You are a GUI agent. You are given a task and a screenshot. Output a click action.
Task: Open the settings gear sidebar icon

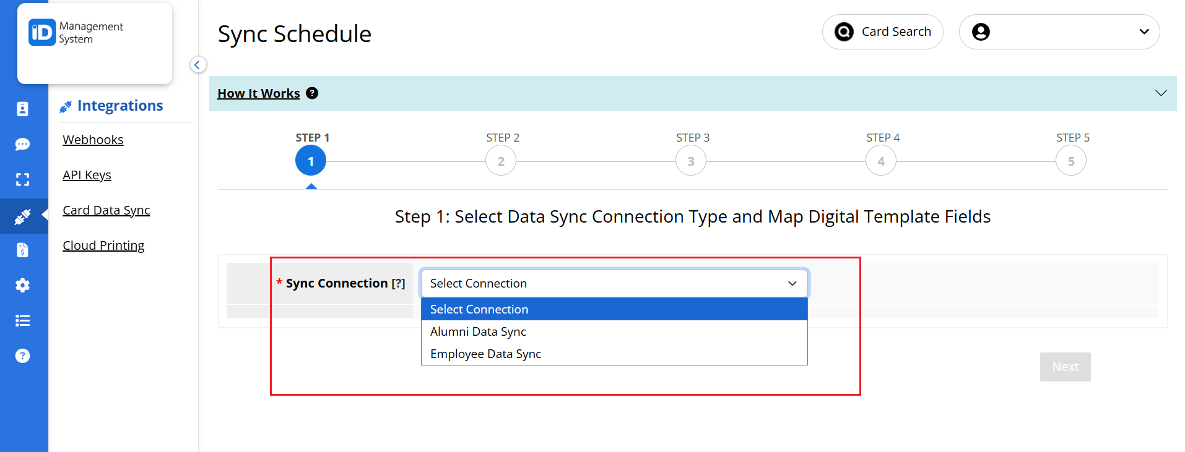23,285
